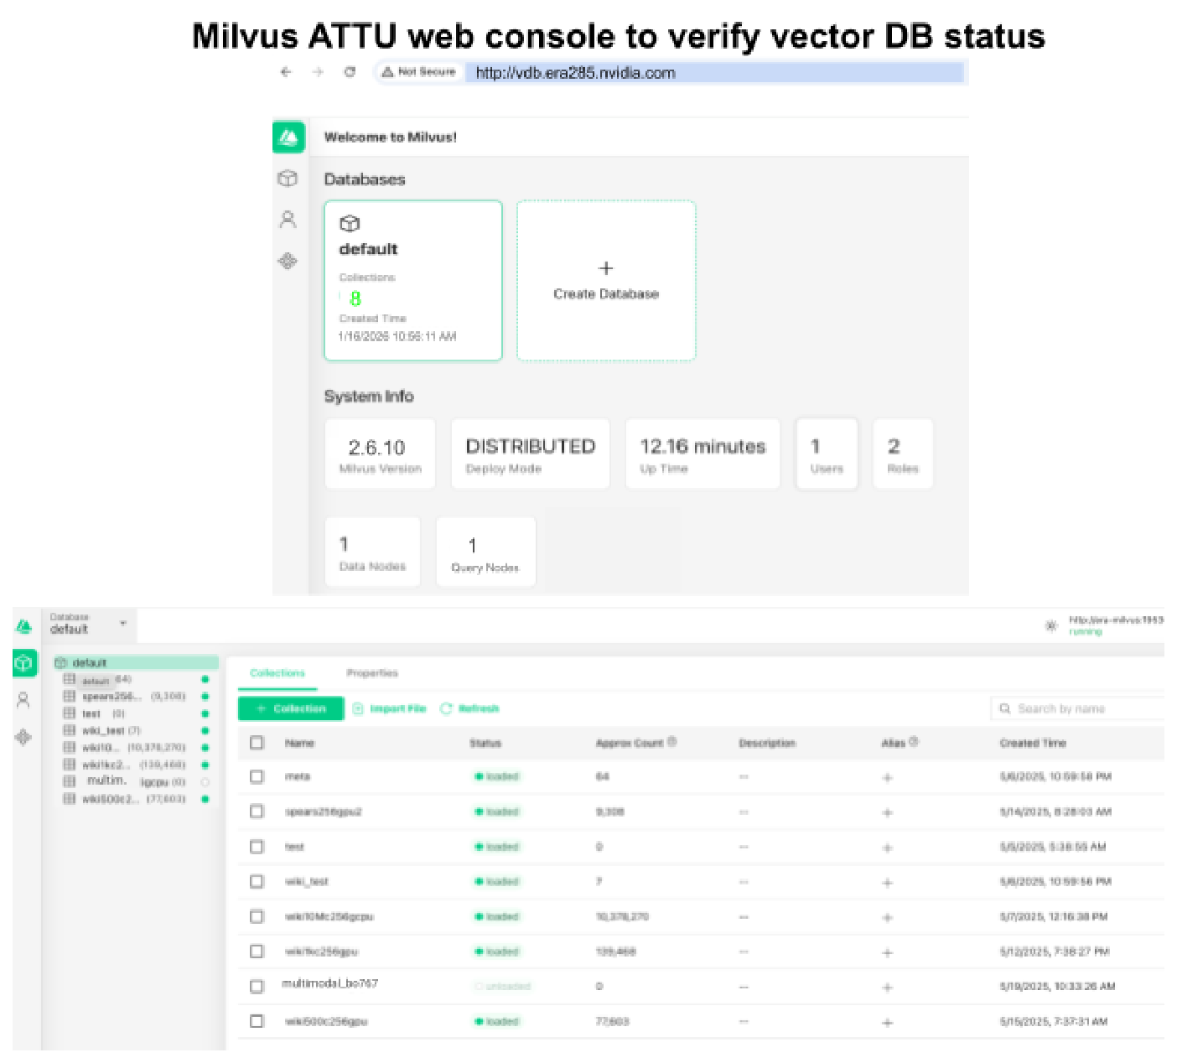Select the spears256 tree collection item

point(136,696)
